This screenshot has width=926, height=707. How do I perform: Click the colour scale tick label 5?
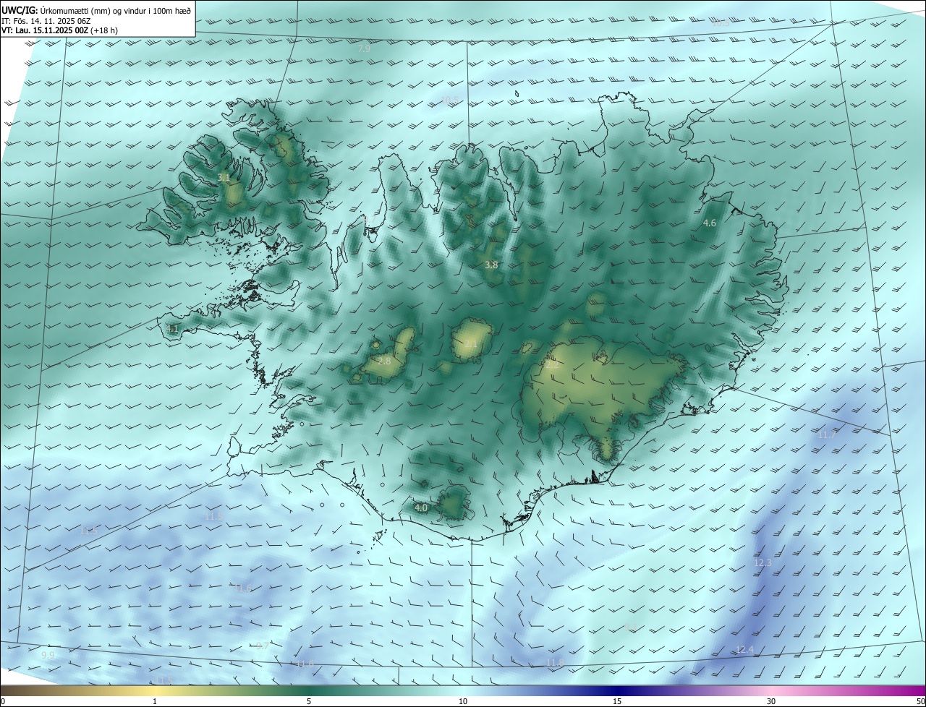tap(309, 701)
